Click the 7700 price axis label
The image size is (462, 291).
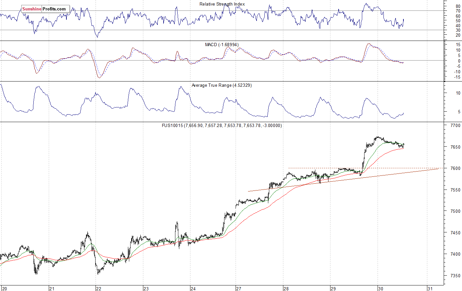[455, 126]
